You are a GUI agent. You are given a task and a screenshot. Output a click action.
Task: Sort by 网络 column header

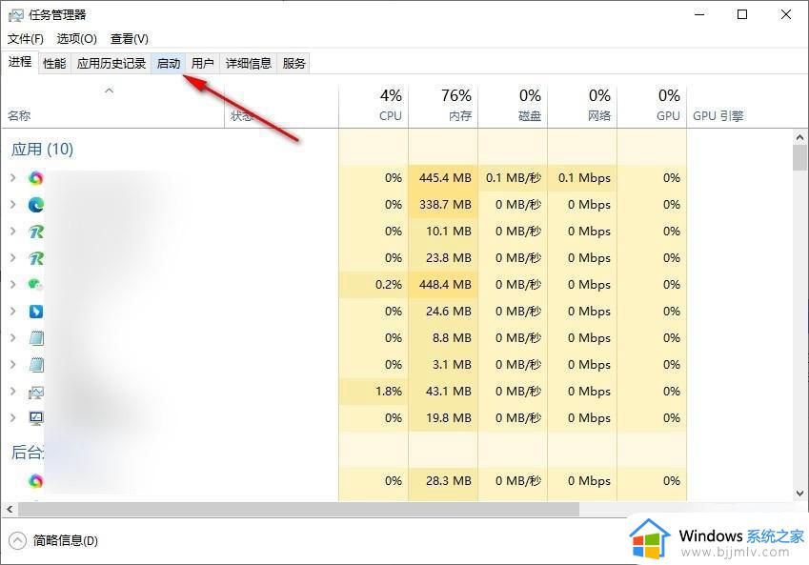582,107
